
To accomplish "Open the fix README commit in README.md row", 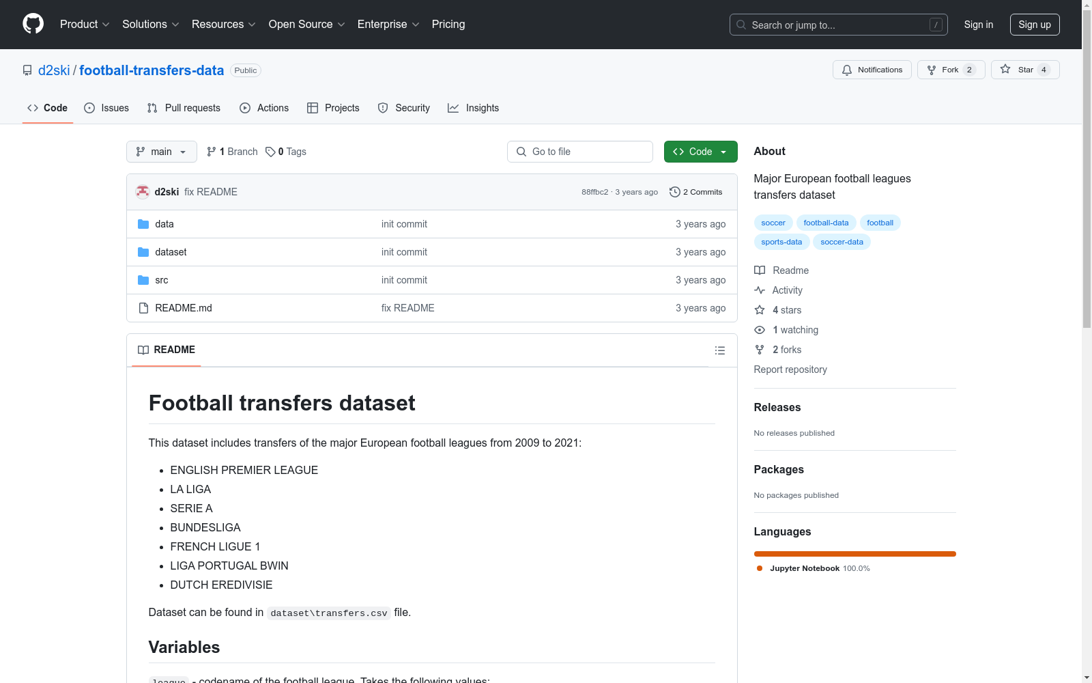I will pyautogui.click(x=408, y=308).
